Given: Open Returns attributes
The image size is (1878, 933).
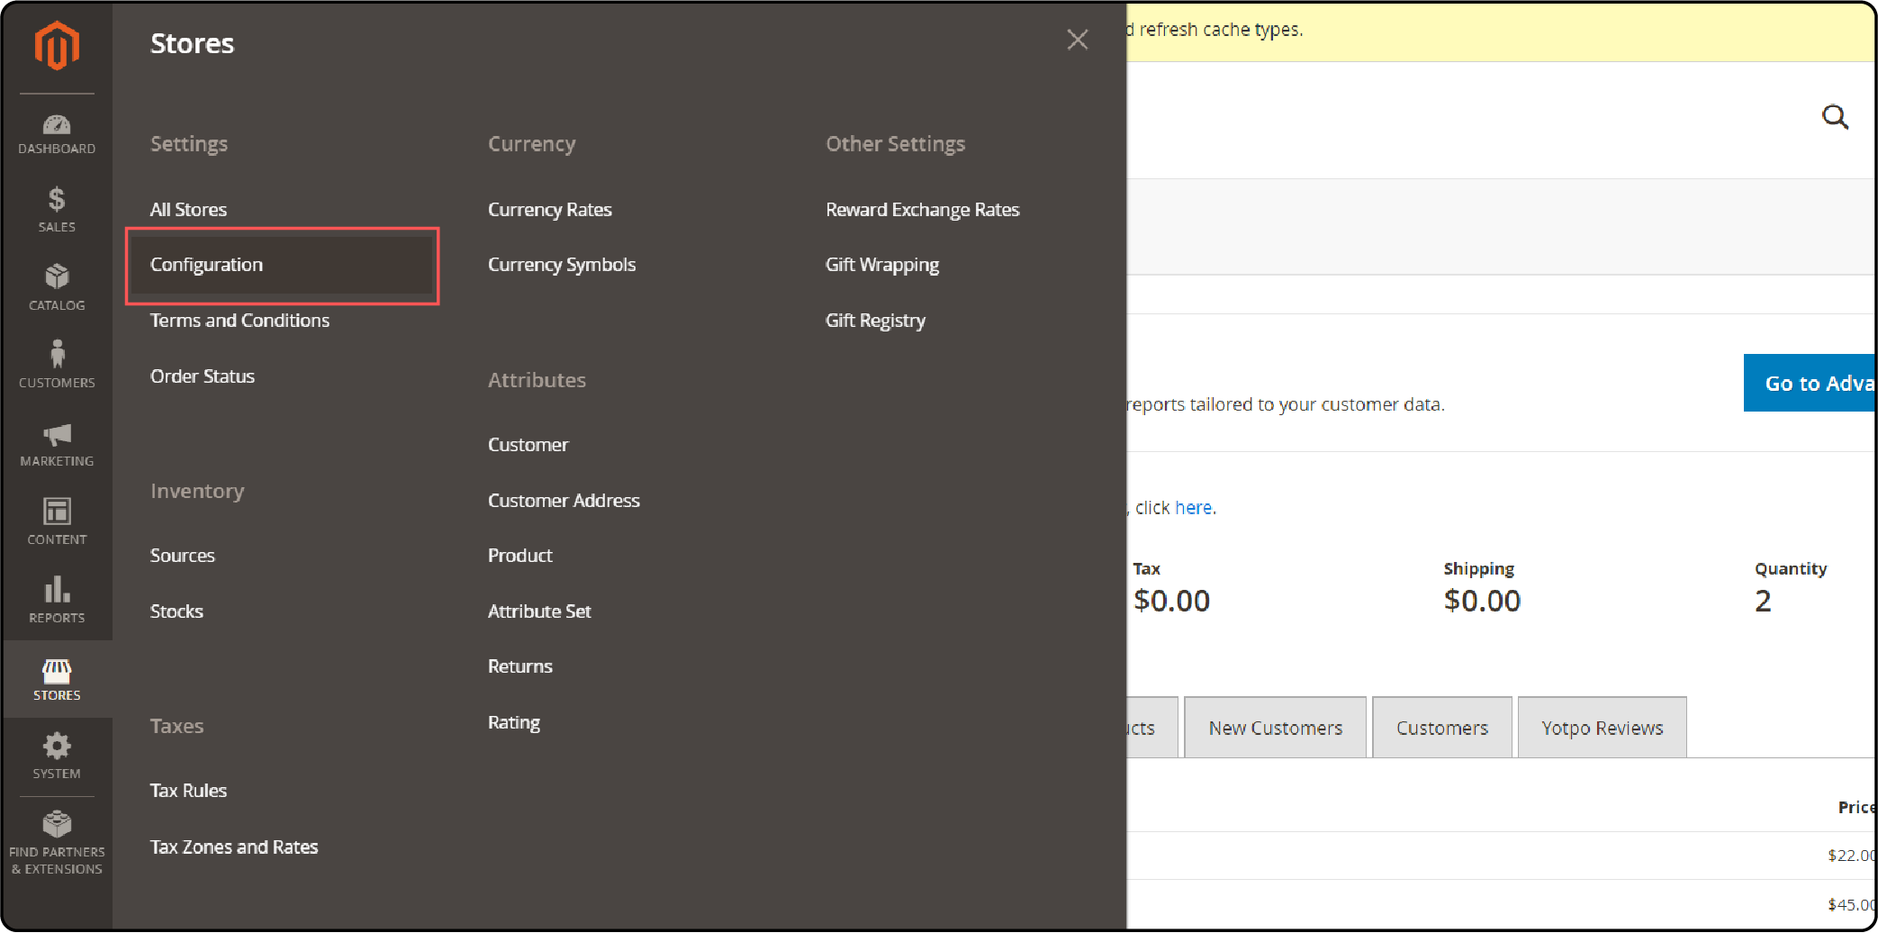Looking at the screenshot, I should coord(520,666).
